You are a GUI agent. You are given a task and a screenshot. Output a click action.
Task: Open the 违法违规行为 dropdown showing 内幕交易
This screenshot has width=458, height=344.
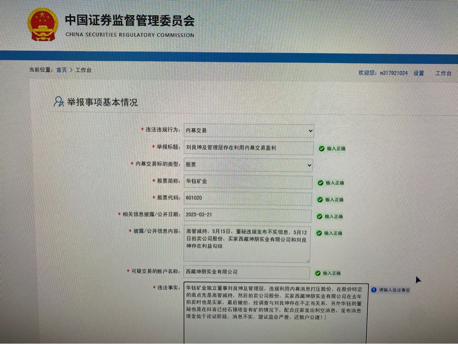tap(249, 131)
